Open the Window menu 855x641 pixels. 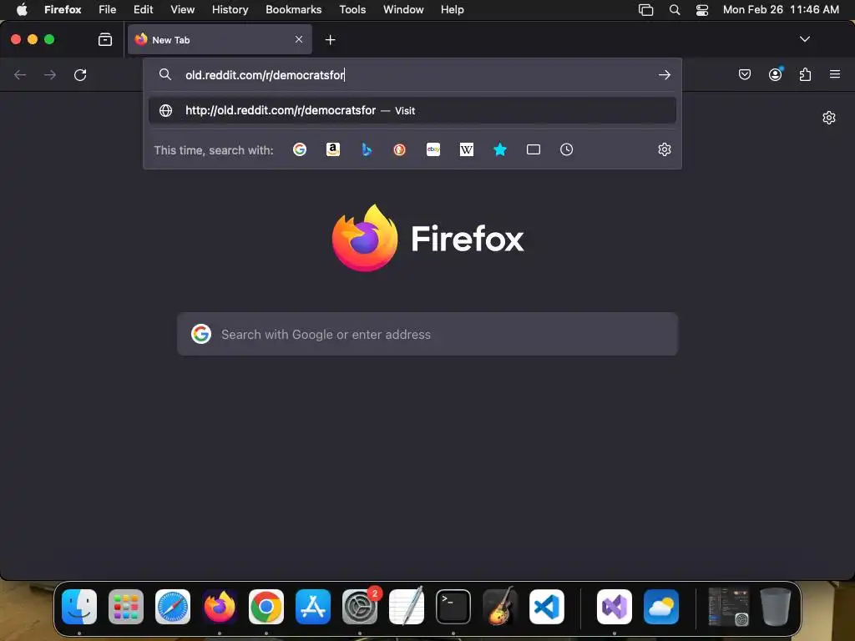(x=403, y=10)
